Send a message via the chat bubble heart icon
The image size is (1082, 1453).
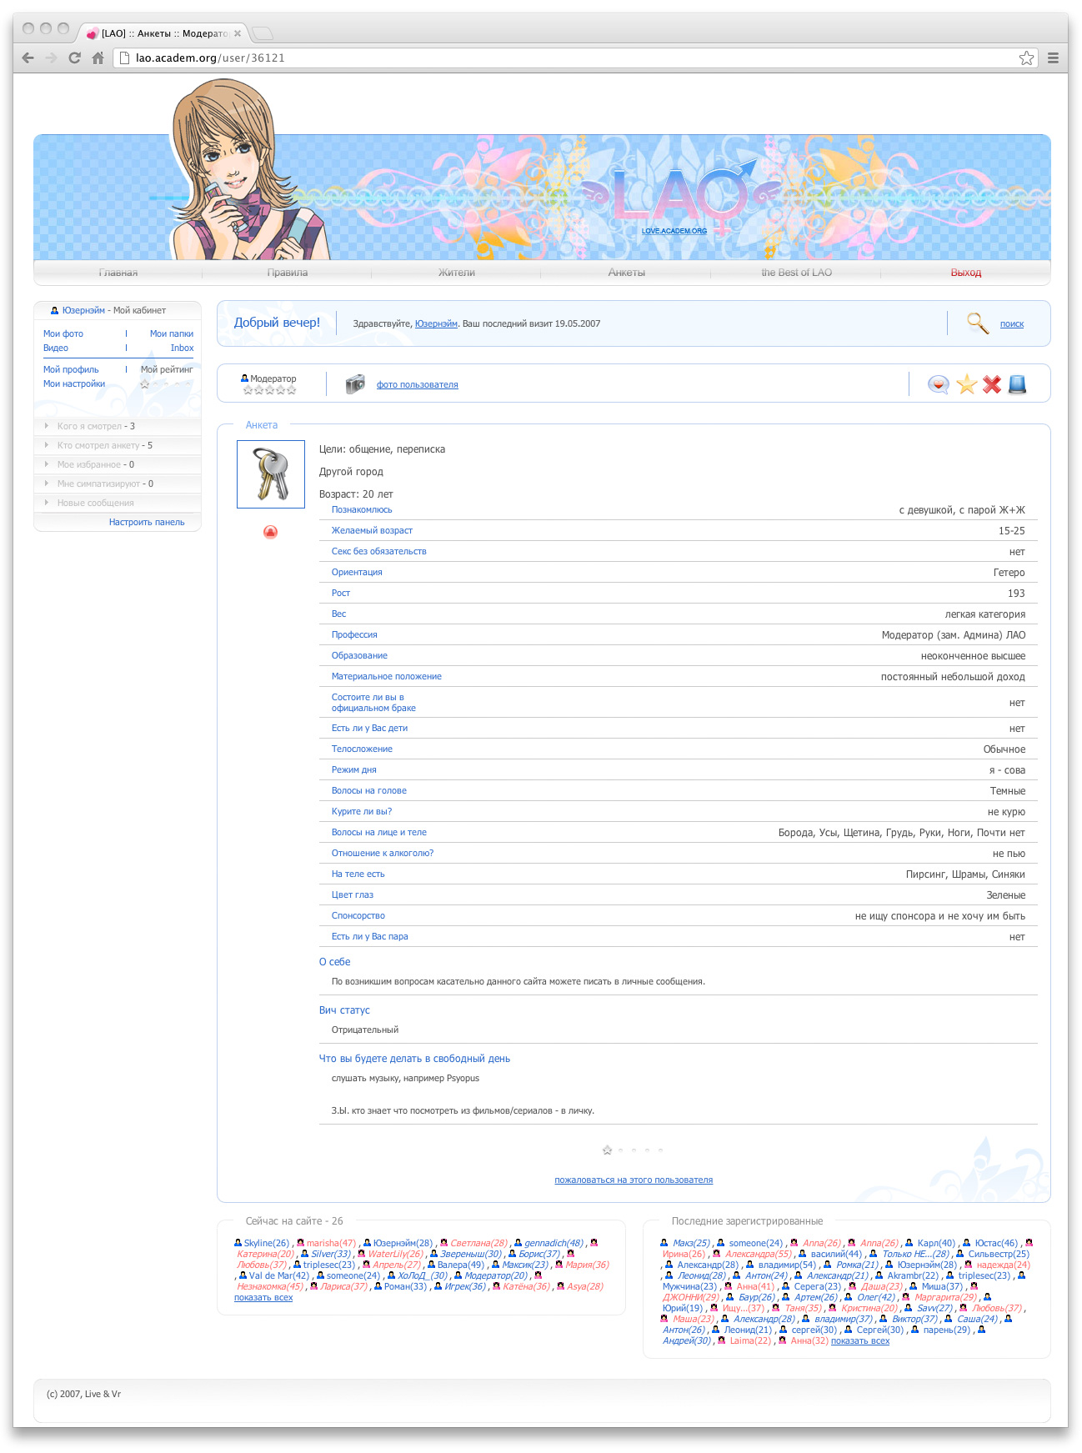point(938,384)
